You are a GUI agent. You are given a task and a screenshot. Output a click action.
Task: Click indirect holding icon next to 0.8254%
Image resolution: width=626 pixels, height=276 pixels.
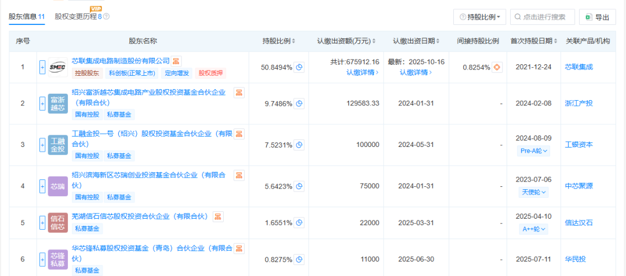click(497, 67)
